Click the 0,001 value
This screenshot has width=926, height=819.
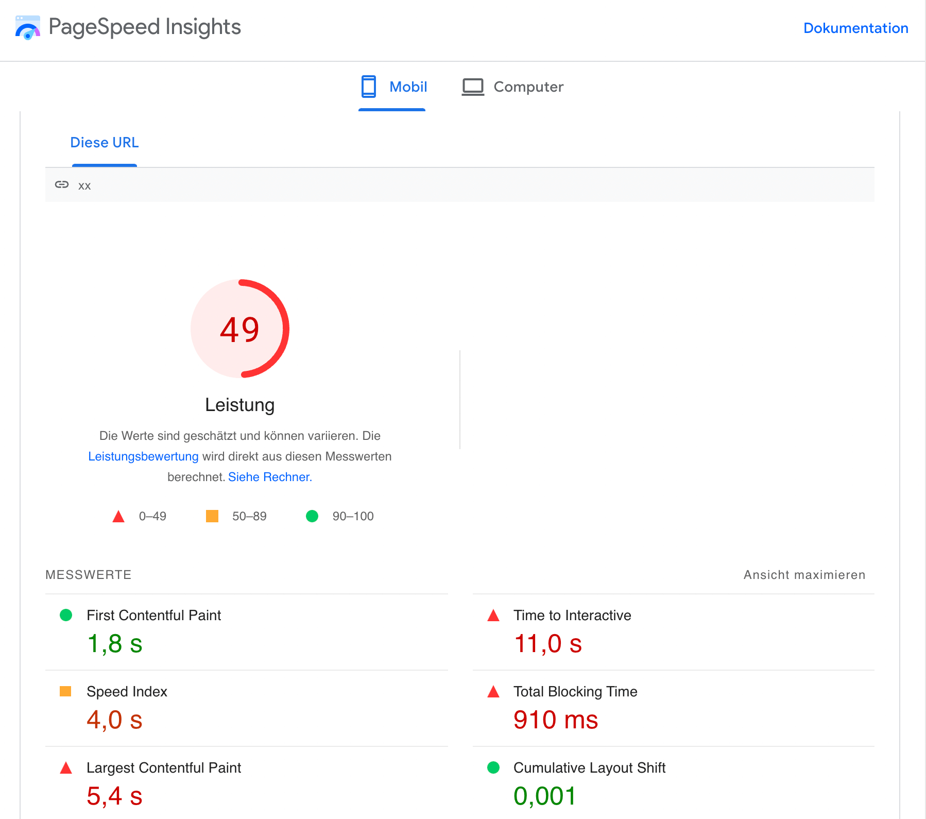(x=544, y=796)
